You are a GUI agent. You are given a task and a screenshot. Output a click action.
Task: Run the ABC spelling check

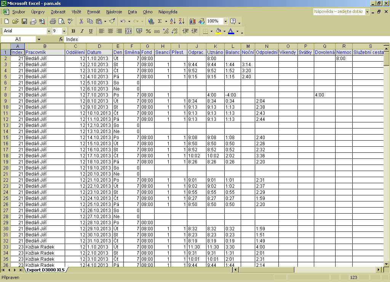pyautogui.click(x=70, y=21)
